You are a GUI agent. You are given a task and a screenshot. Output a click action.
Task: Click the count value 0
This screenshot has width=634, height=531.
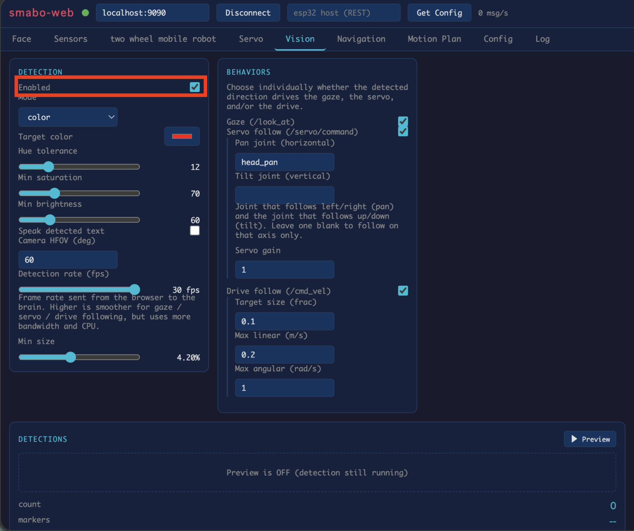tap(613, 506)
